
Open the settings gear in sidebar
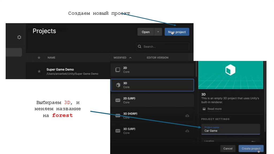pyautogui.click(x=19, y=37)
